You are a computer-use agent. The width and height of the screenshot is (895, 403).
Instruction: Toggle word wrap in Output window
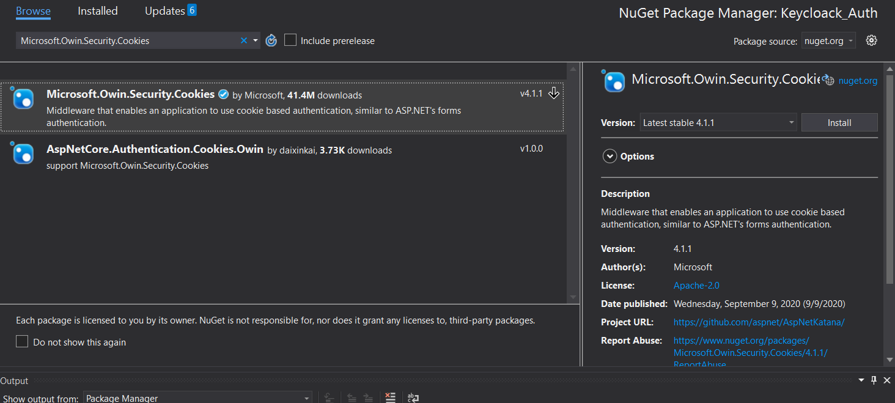413,397
